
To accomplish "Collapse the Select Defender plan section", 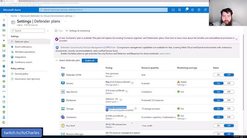I will pos(56,61).
